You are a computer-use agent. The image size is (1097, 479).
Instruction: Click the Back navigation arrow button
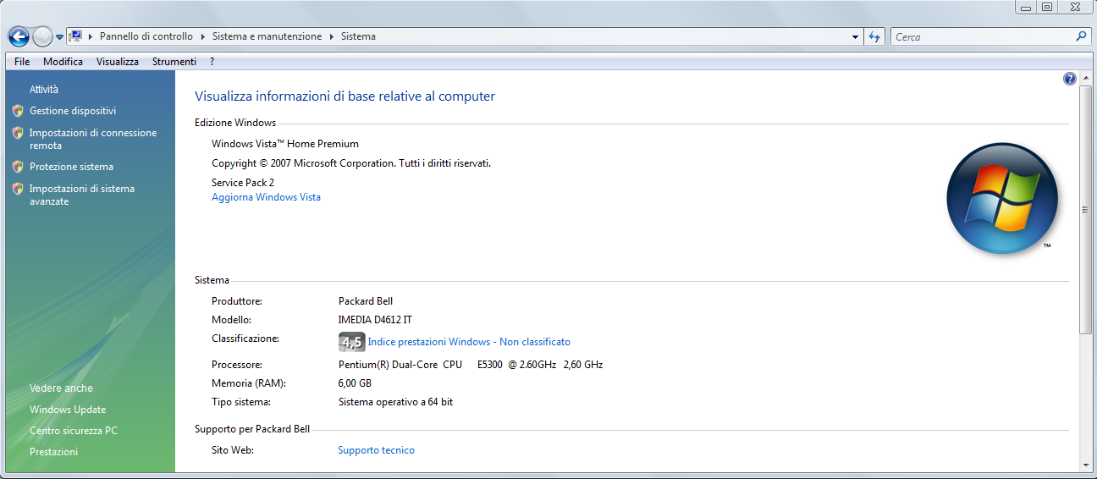click(x=19, y=36)
